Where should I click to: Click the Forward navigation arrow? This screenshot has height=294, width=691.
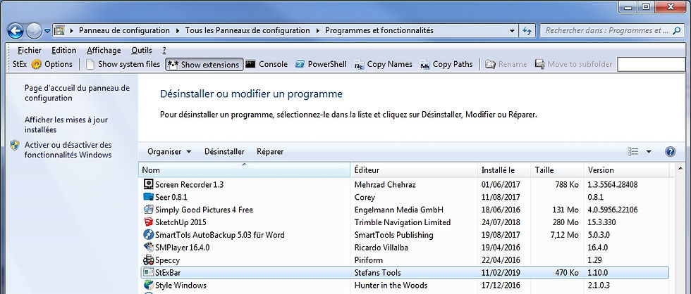(x=34, y=31)
